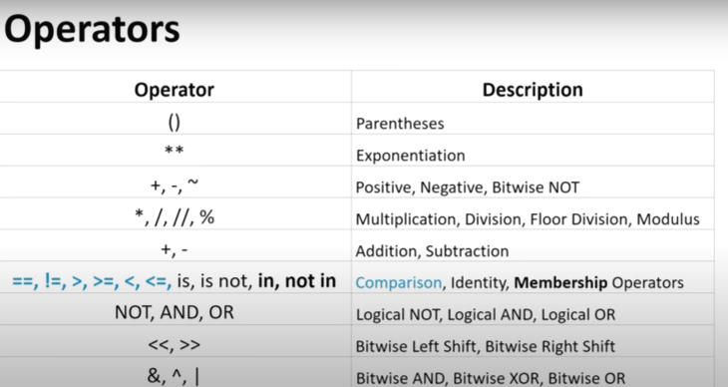Viewport: 728px width, 387px height.
Task: Click Positive, Negative, Bitwise NOT description
Action: point(468,188)
